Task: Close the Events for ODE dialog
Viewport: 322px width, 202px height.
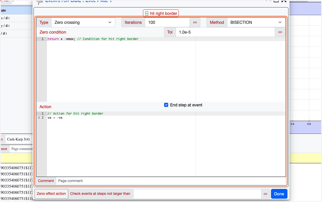Action: coord(284,1)
